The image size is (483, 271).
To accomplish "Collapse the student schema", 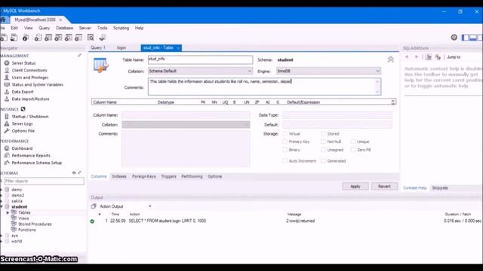I will coord(2,207).
